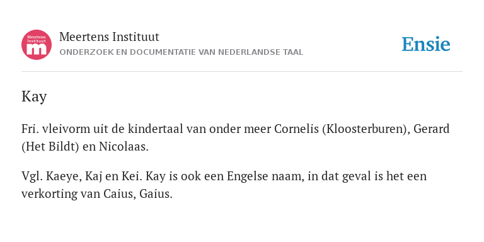This screenshot has width=484, height=242.
Task: Click the name 'Nicolaas' in the text
Action: 122,147
